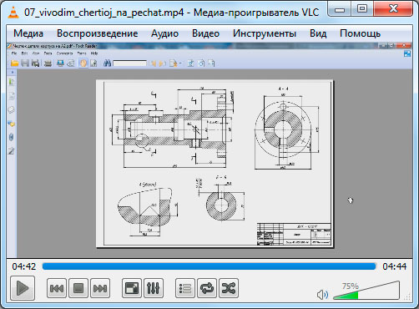Open the Вид menu
Viewport: 419px width, 309px height.
(x=318, y=33)
